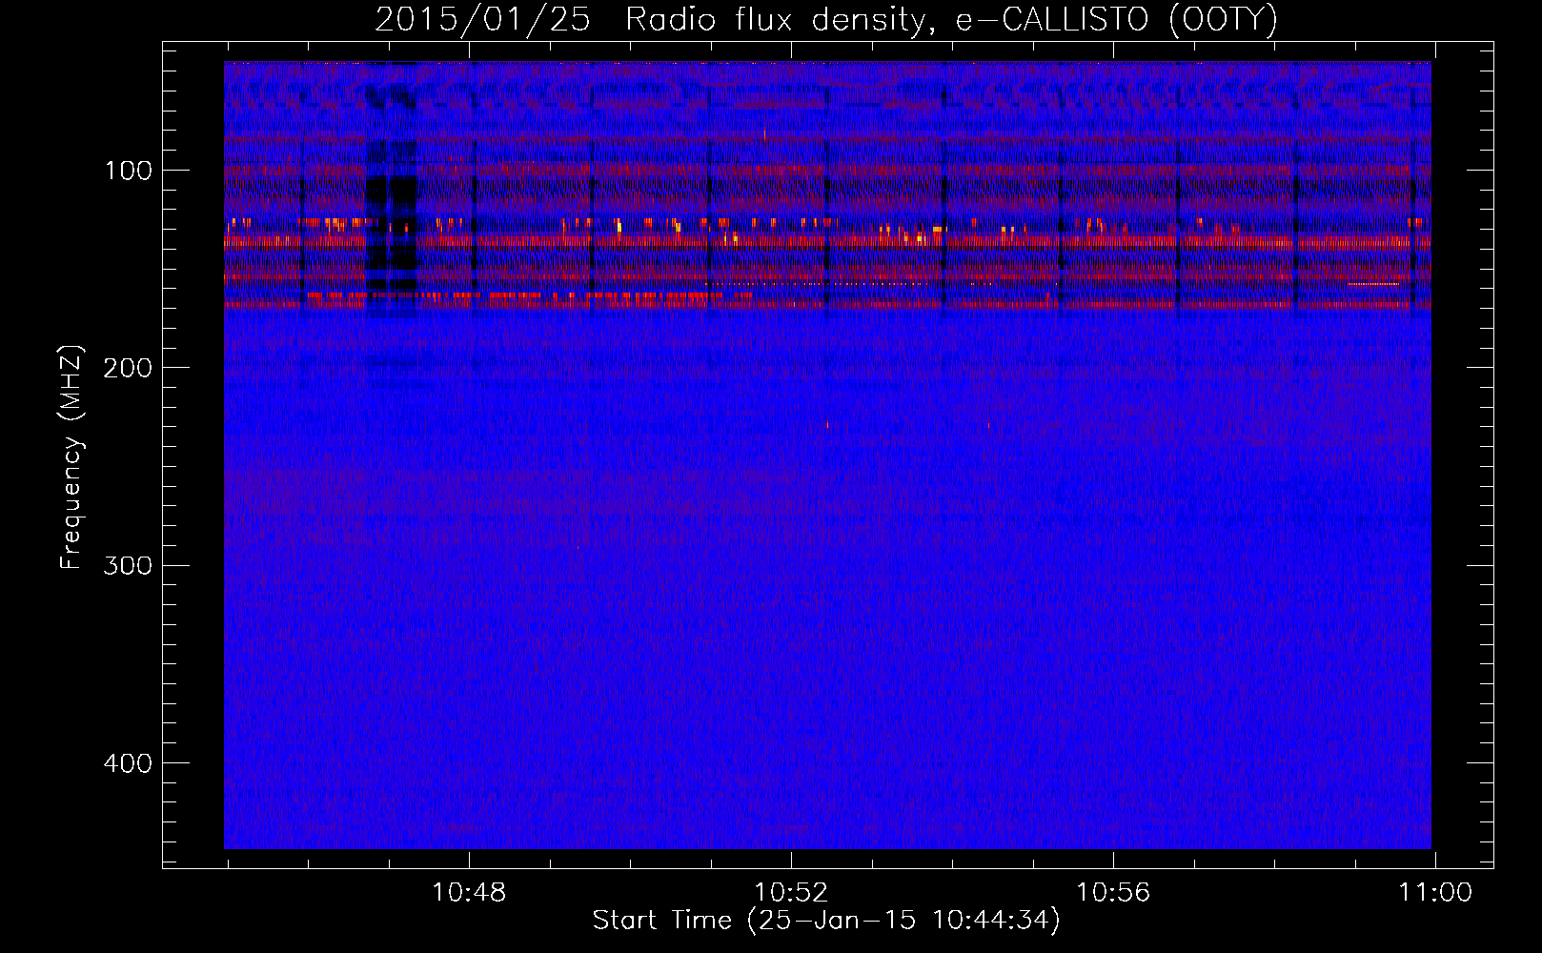
Task: Click the '11:00' time axis label
Action: [x=1434, y=893]
